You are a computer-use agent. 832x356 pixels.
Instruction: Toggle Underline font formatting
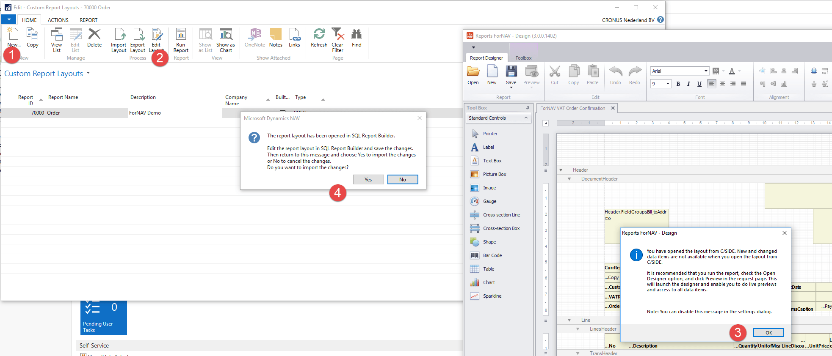click(699, 84)
